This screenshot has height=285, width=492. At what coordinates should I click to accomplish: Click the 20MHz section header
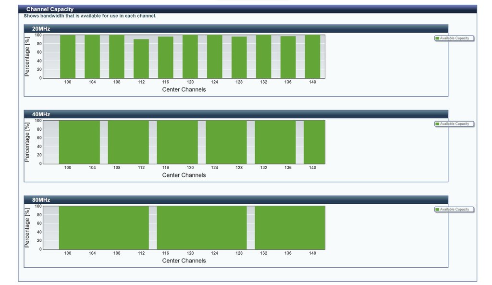[x=236, y=28]
